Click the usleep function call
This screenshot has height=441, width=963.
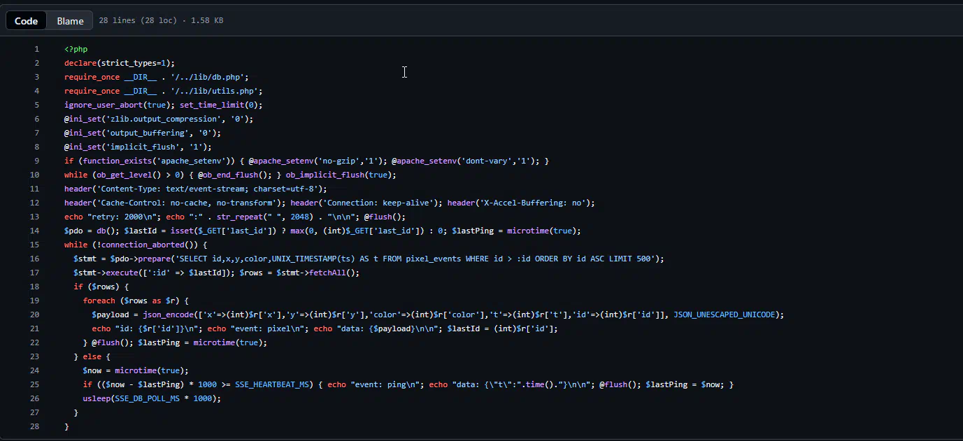[97, 398]
